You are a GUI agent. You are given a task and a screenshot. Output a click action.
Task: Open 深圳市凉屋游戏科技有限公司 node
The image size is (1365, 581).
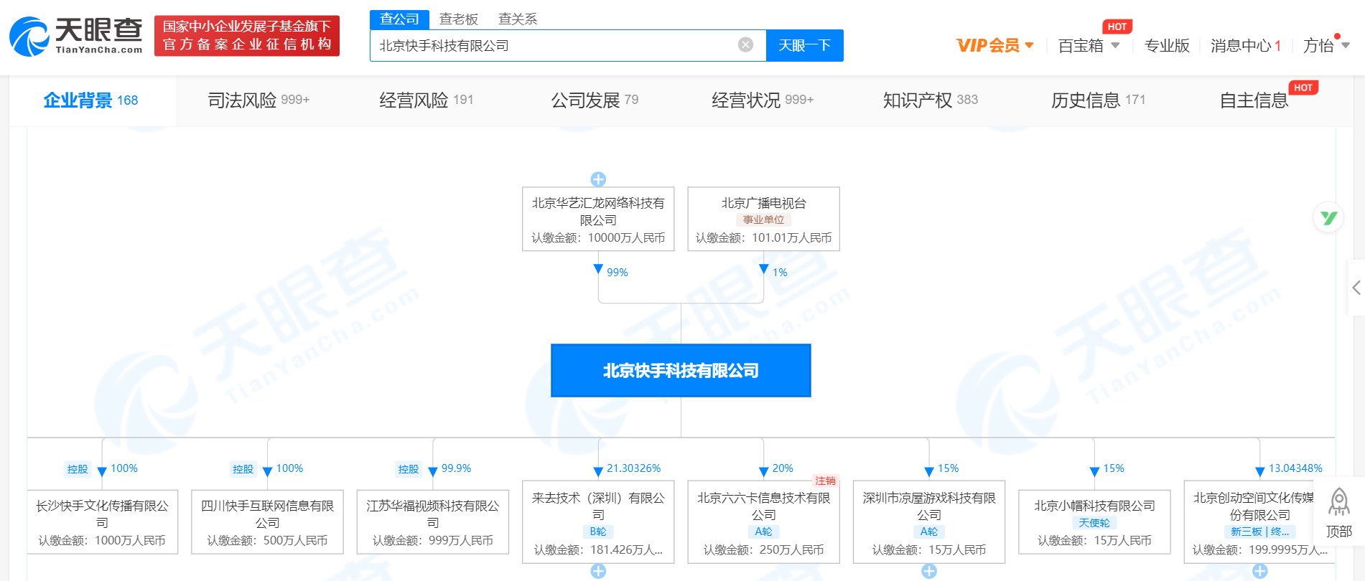coord(929,522)
